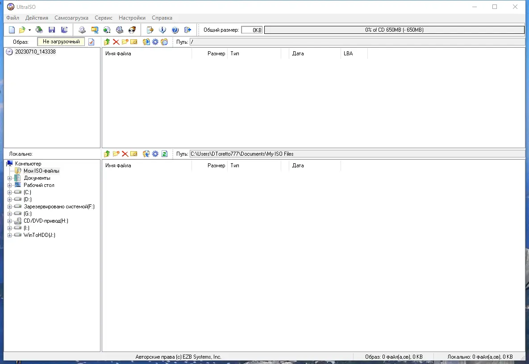Select Компьютер in the local tree
Image resolution: width=529 pixels, height=364 pixels.
28,164
